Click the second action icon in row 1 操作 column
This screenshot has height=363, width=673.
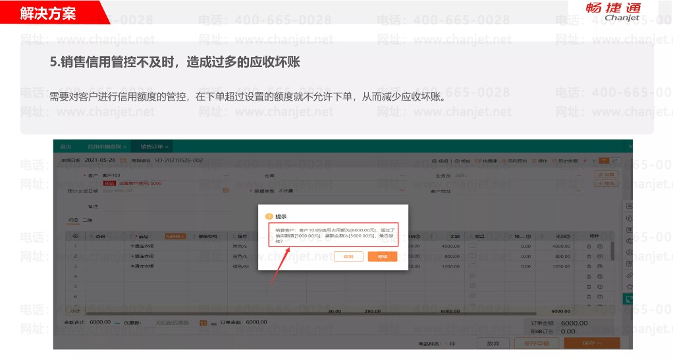pyautogui.click(x=600, y=247)
